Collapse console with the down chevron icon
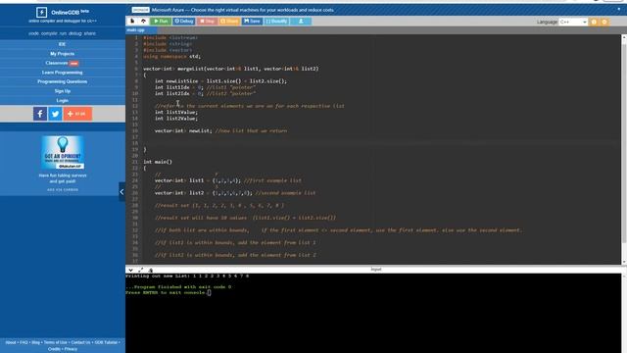Viewport: 627px width, 353px height. (x=130, y=271)
